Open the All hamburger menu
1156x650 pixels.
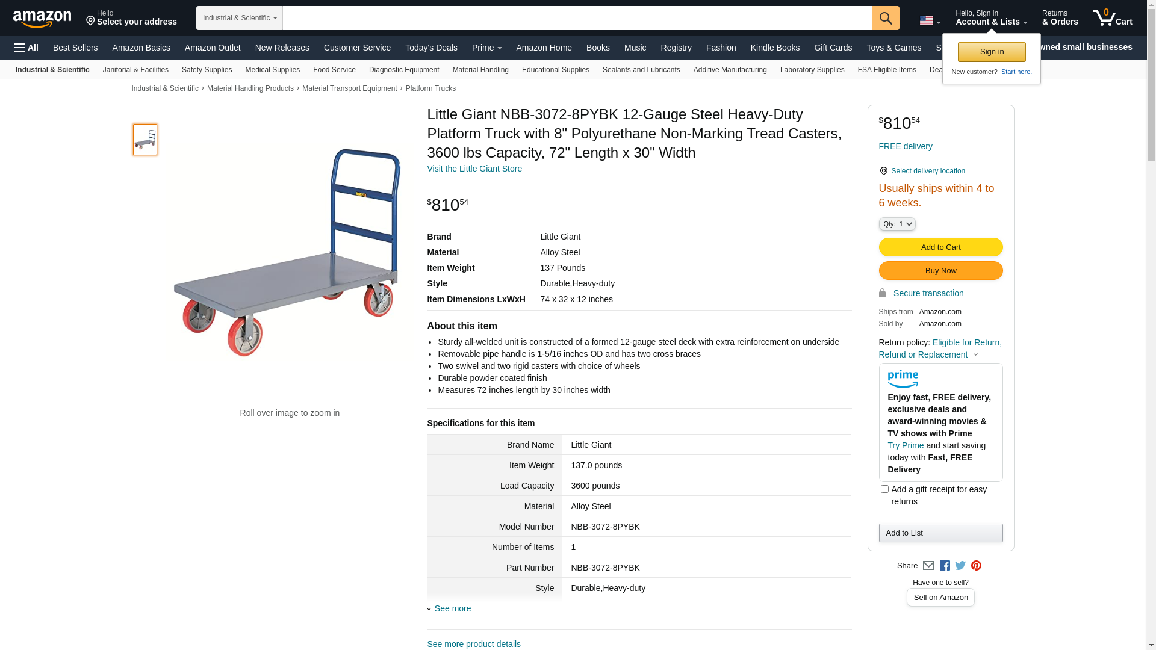[x=26, y=48]
